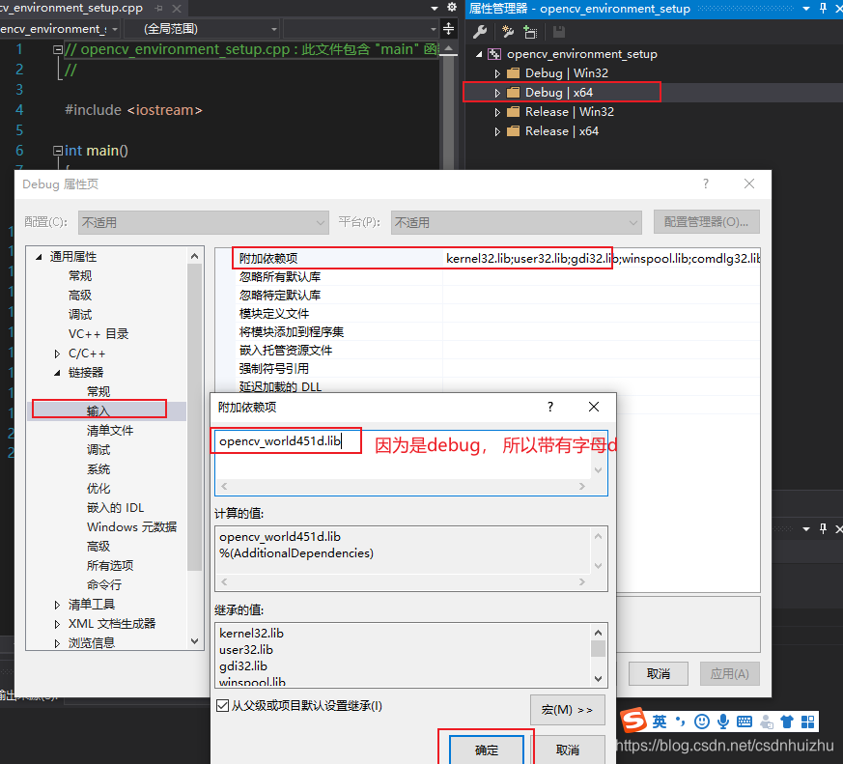Click 应用(A) button
The width and height of the screenshot is (843, 764).
pyautogui.click(x=730, y=673)
